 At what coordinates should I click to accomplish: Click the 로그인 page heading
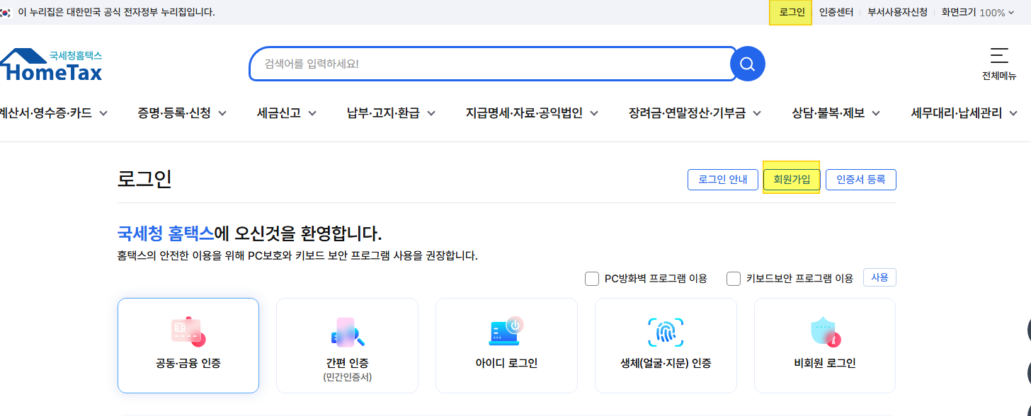144,180
